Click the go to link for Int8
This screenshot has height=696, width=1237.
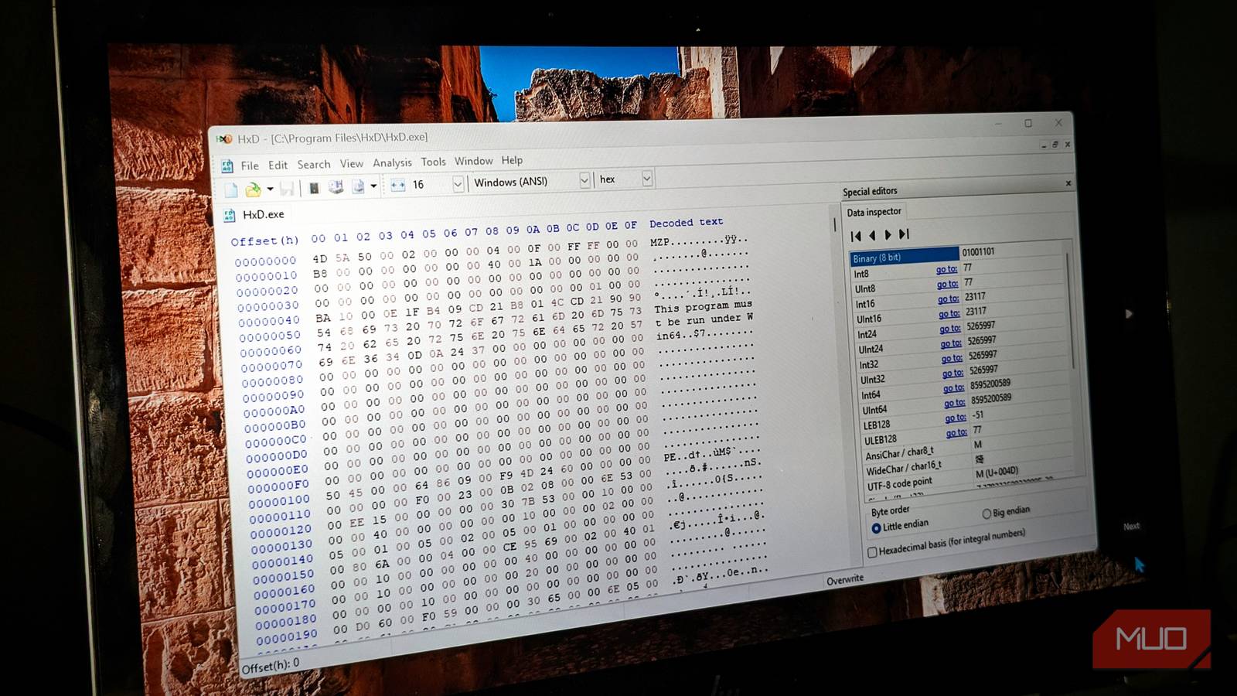pyautogui.click(x=946, y=270)
